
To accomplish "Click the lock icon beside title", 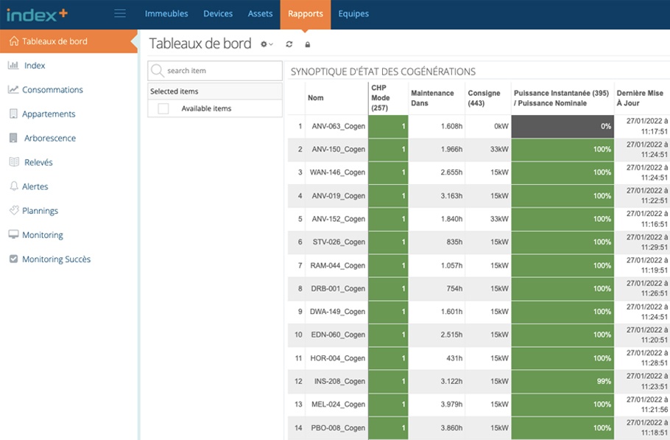I will click(x=308, y=44).
